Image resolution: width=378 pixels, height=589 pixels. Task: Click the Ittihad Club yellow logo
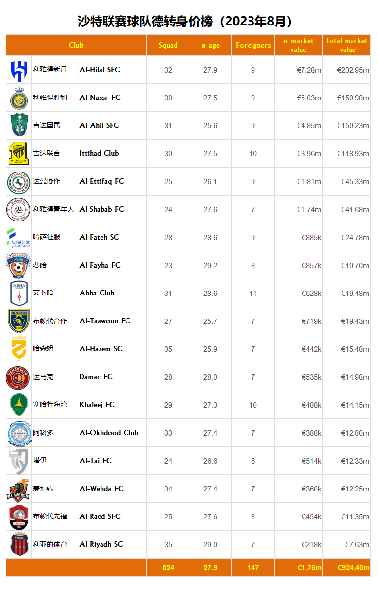point(19,154)
